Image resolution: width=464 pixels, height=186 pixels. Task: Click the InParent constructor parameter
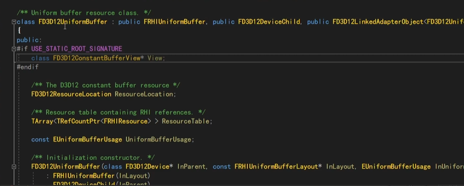coord(191,167)
